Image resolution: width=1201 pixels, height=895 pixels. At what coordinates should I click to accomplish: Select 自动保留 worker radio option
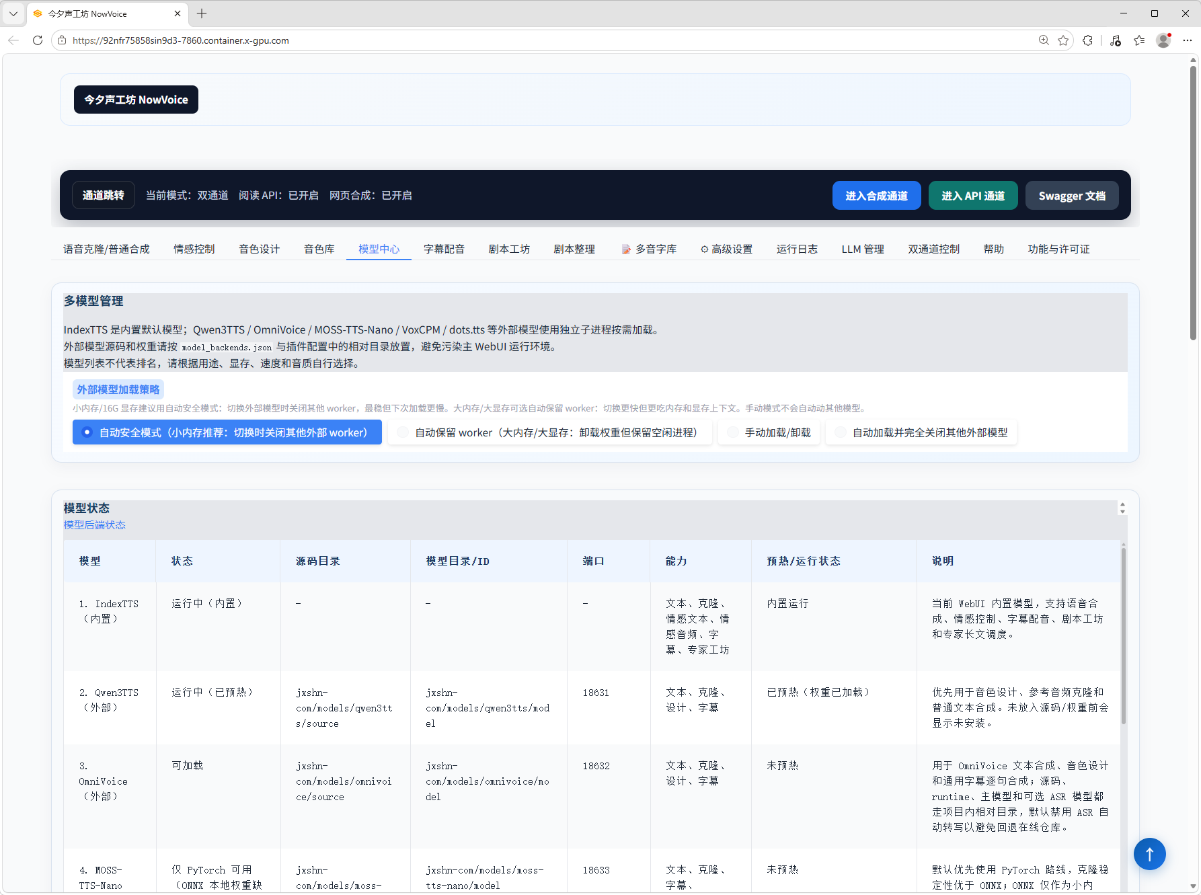550,432
